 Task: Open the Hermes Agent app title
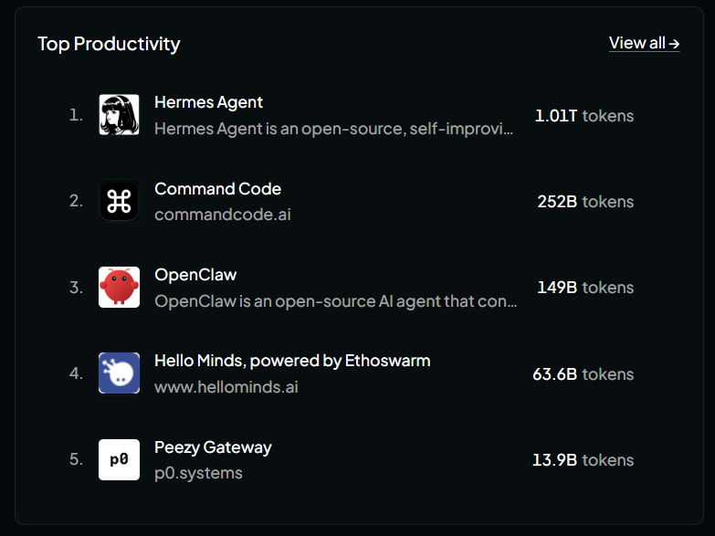click(208, 102)
